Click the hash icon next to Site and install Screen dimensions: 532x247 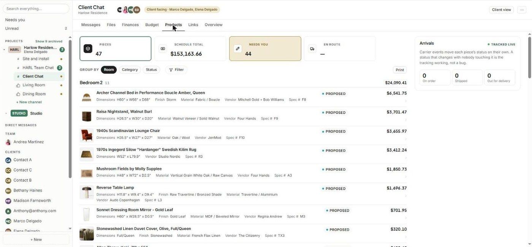(18, 59)
